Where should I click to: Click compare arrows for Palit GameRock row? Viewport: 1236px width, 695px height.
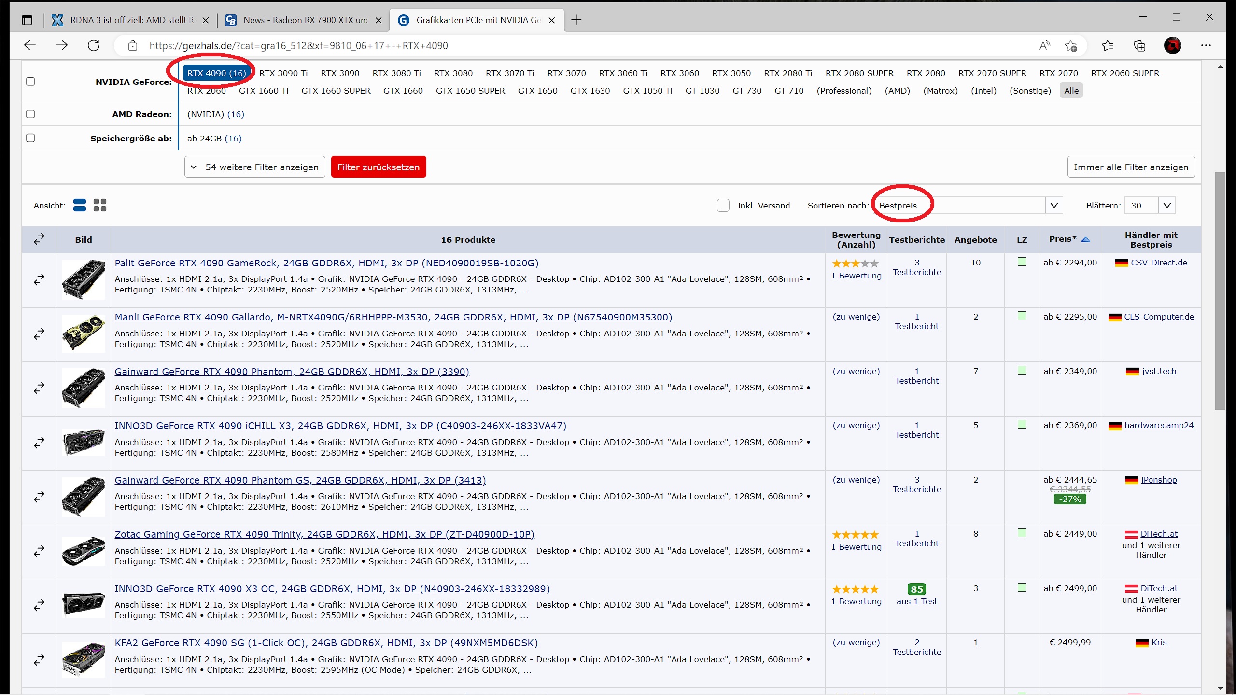coord(39,279)
